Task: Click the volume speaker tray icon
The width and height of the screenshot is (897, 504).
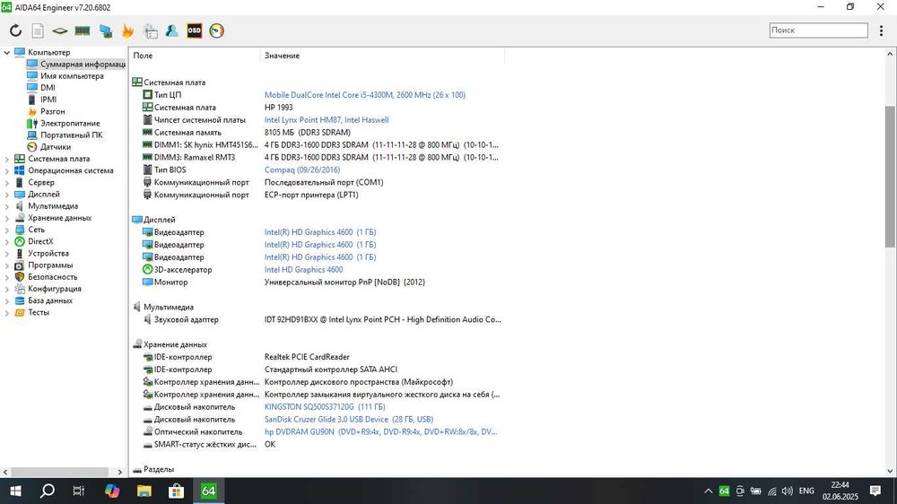Action: (788, 491)
